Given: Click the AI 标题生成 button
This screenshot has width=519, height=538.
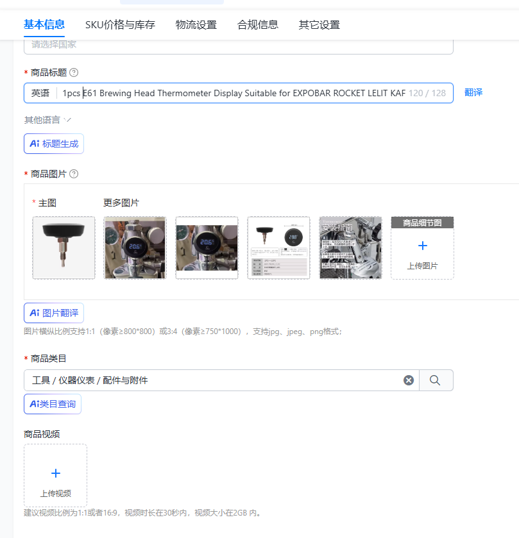Looking at the screenshot, I should 54,144.
